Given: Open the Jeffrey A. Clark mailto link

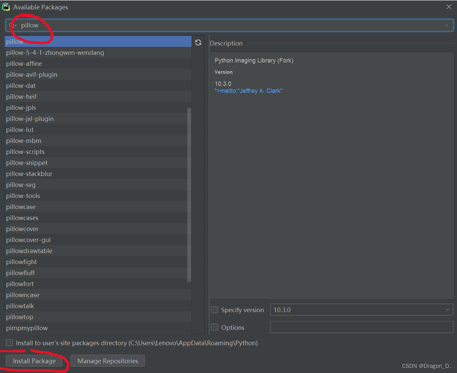Looking at the screenshot, I should [248, 91].
